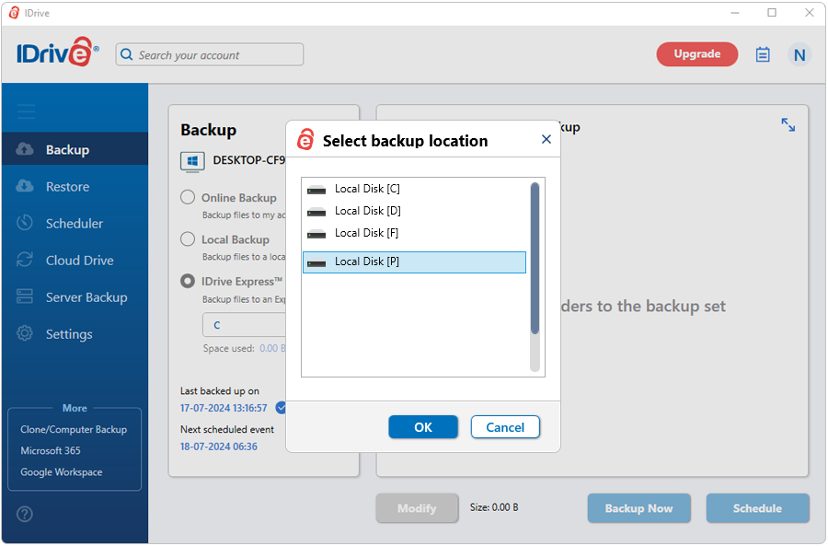828x546 pixels.
Task: Click the drive icon for Local Disk [F]
Action: pos(316,234)
